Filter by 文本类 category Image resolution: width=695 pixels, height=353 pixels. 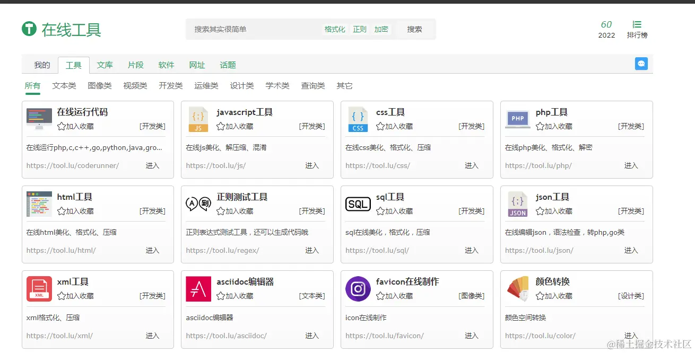64,86
